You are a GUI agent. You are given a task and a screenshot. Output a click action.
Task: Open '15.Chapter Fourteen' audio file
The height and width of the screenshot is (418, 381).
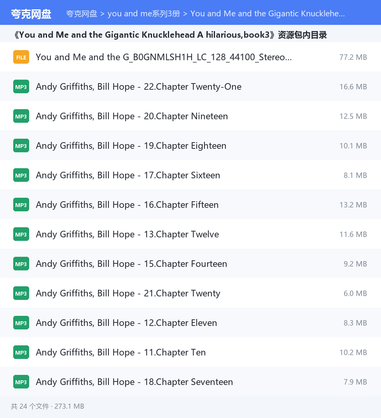click(131, 264)
